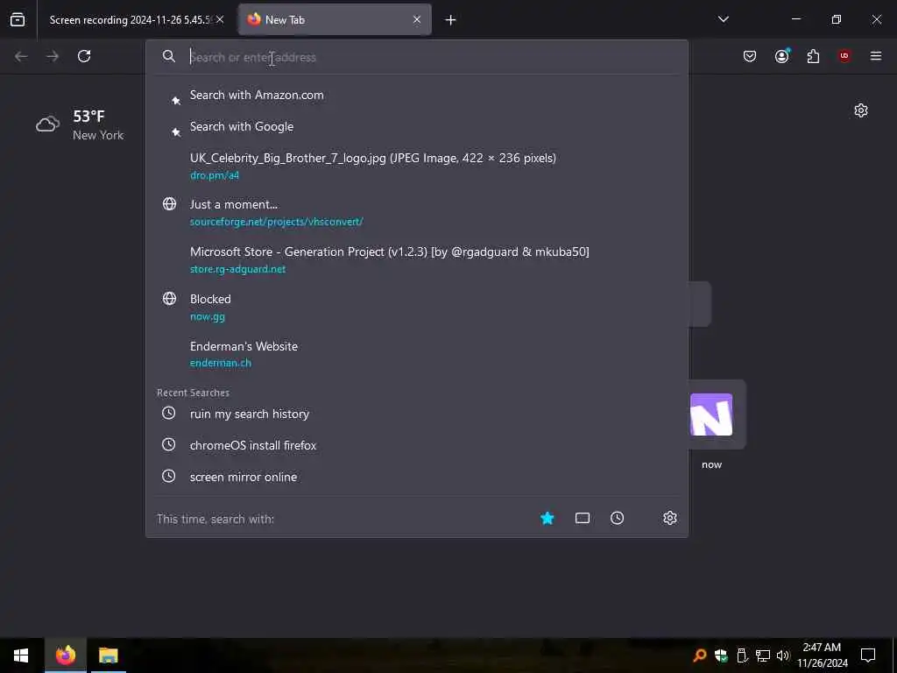This screenshot has height=673, width=897.
Task: Focus the search or address field
Action: (x=416, y=57)
